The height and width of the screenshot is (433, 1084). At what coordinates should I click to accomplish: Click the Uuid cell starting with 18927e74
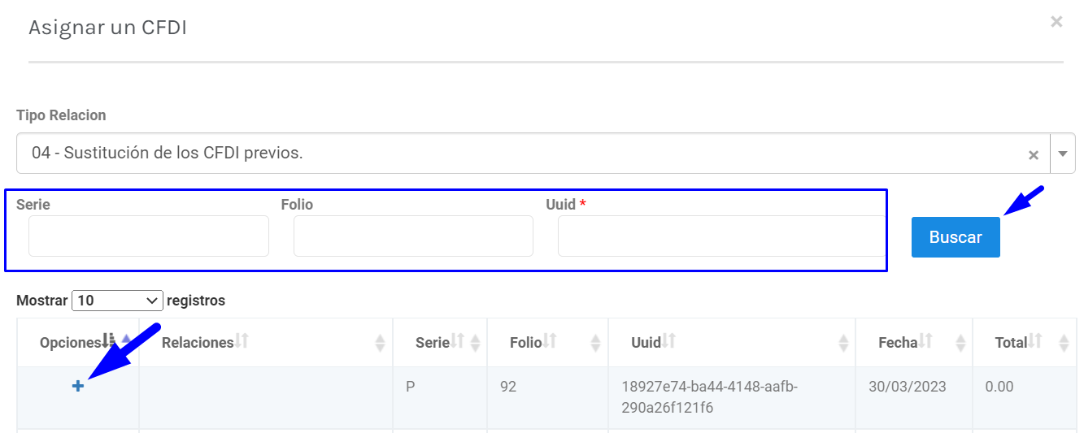click(x=707, y=397)
